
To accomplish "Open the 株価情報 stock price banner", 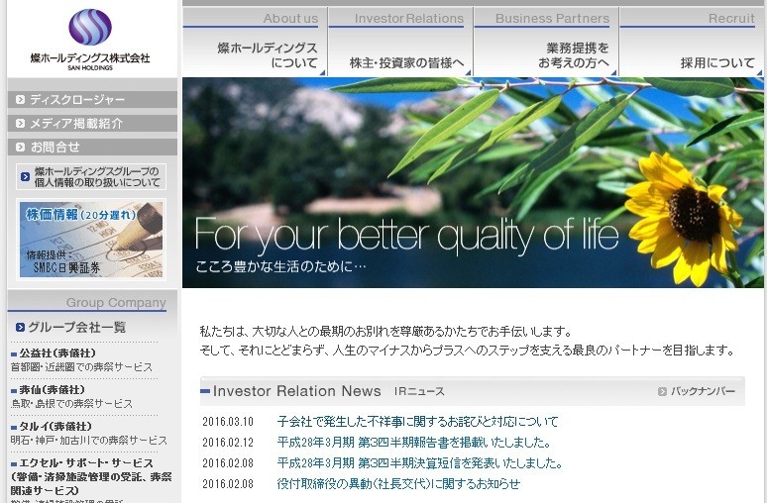I will (x=91, y=240).
